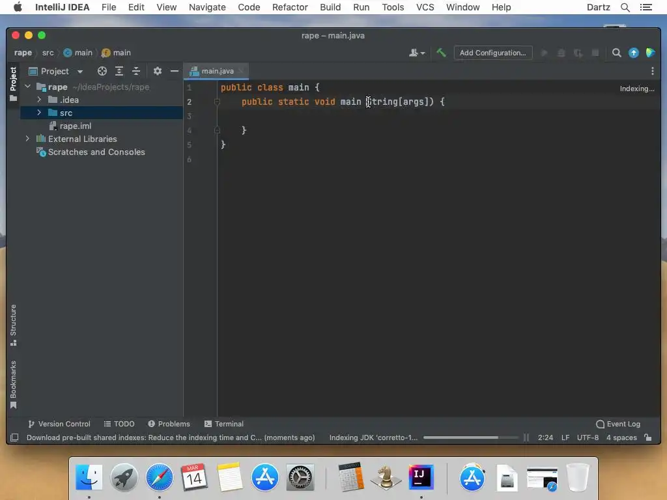667x500 pixels.
Task: Pause the indexing with the pause icon
Action: [x=526, y=437]
